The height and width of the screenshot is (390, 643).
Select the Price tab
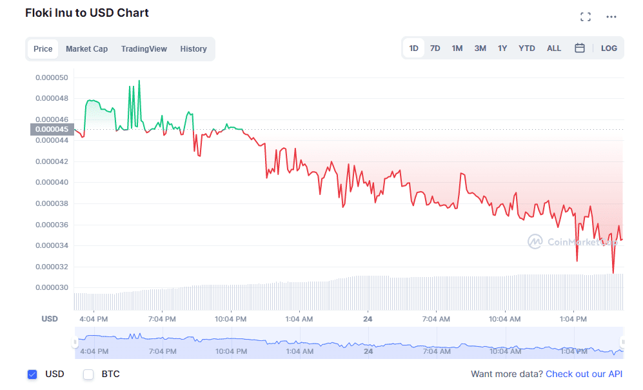click(x=43, y=48)
